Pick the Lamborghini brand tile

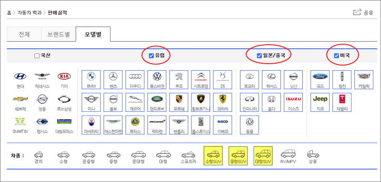[x=201, y=102]
